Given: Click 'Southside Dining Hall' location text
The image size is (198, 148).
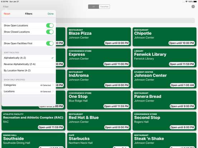Looking at the screenshot, I should click(16, 143).
